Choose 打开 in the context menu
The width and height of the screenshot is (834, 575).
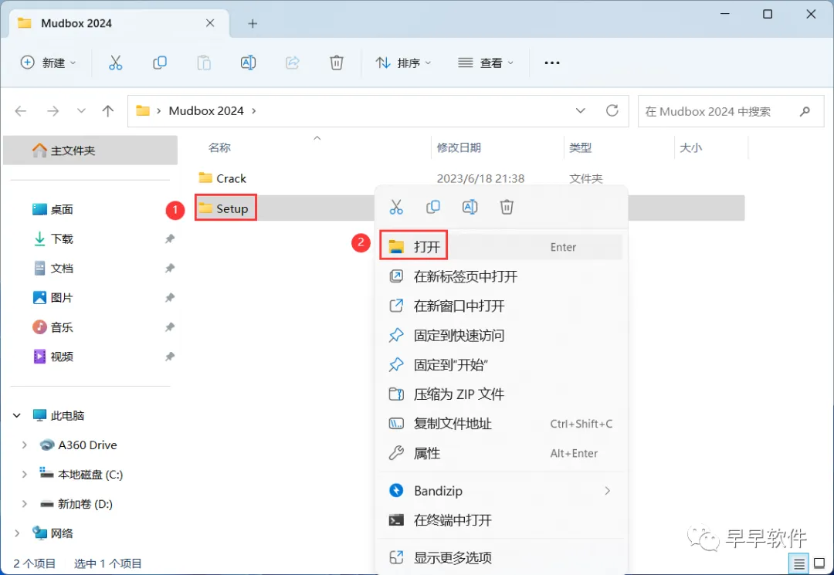(x=501, y=246)
